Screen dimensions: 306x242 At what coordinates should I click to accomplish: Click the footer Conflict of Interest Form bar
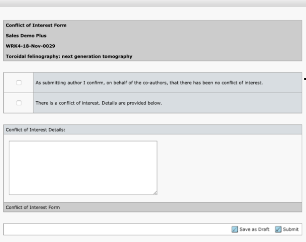pos(153,207)
